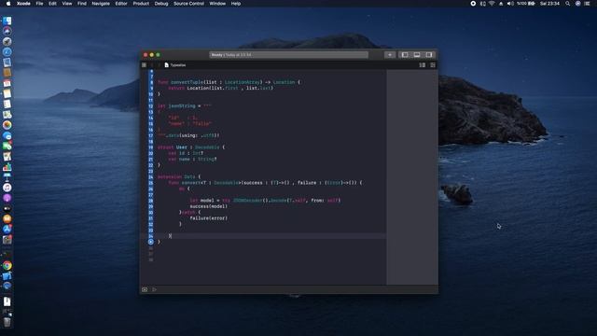Image resolution: width=597 pixels, height=336 pixels.
Task: Open the File menu
Action: [39, 4]
